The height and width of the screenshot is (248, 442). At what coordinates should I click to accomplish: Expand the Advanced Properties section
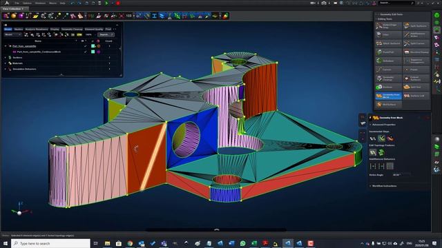[384, 125]
